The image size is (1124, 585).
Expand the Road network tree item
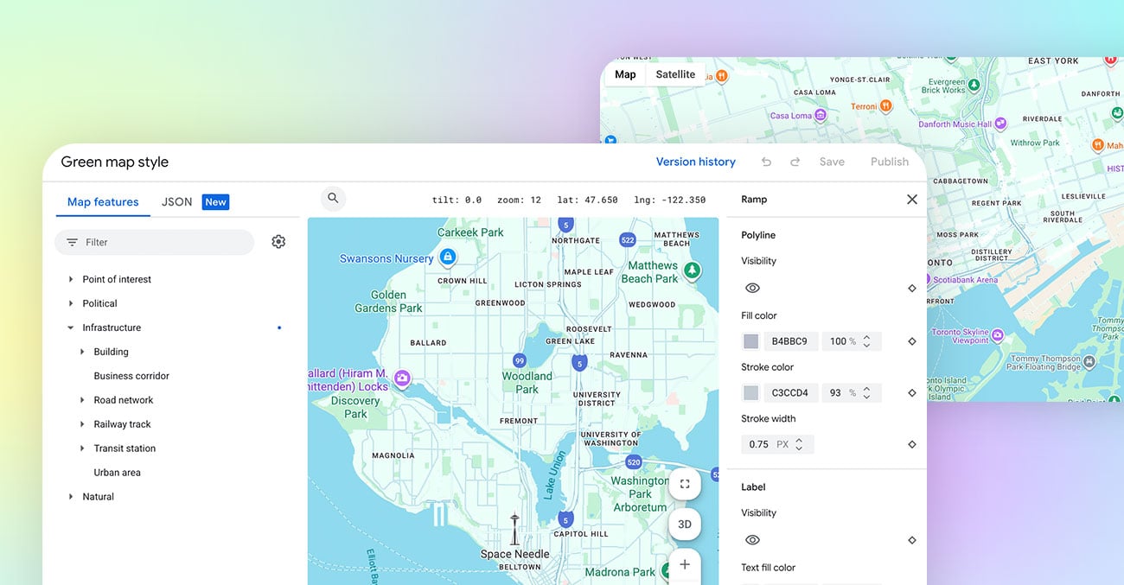(x=81, y=399)
